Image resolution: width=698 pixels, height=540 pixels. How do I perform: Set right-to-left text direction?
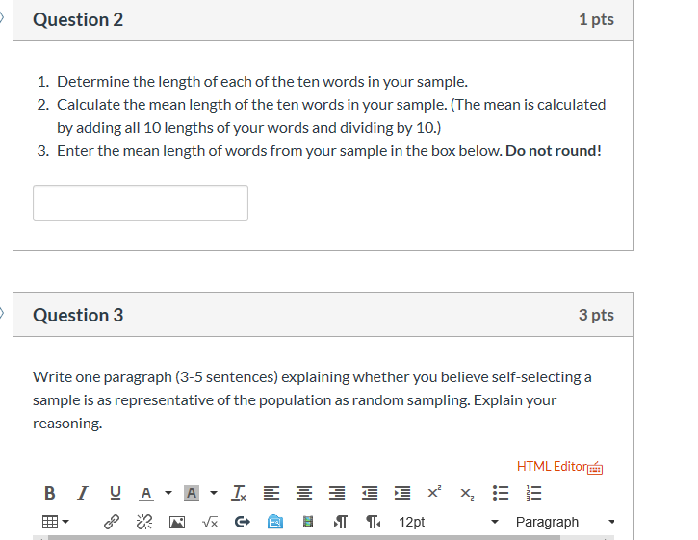tap(373, 522)
